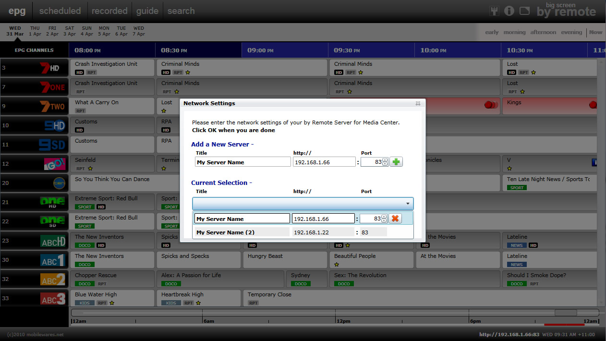Jump to early time slot

(492, 32)
